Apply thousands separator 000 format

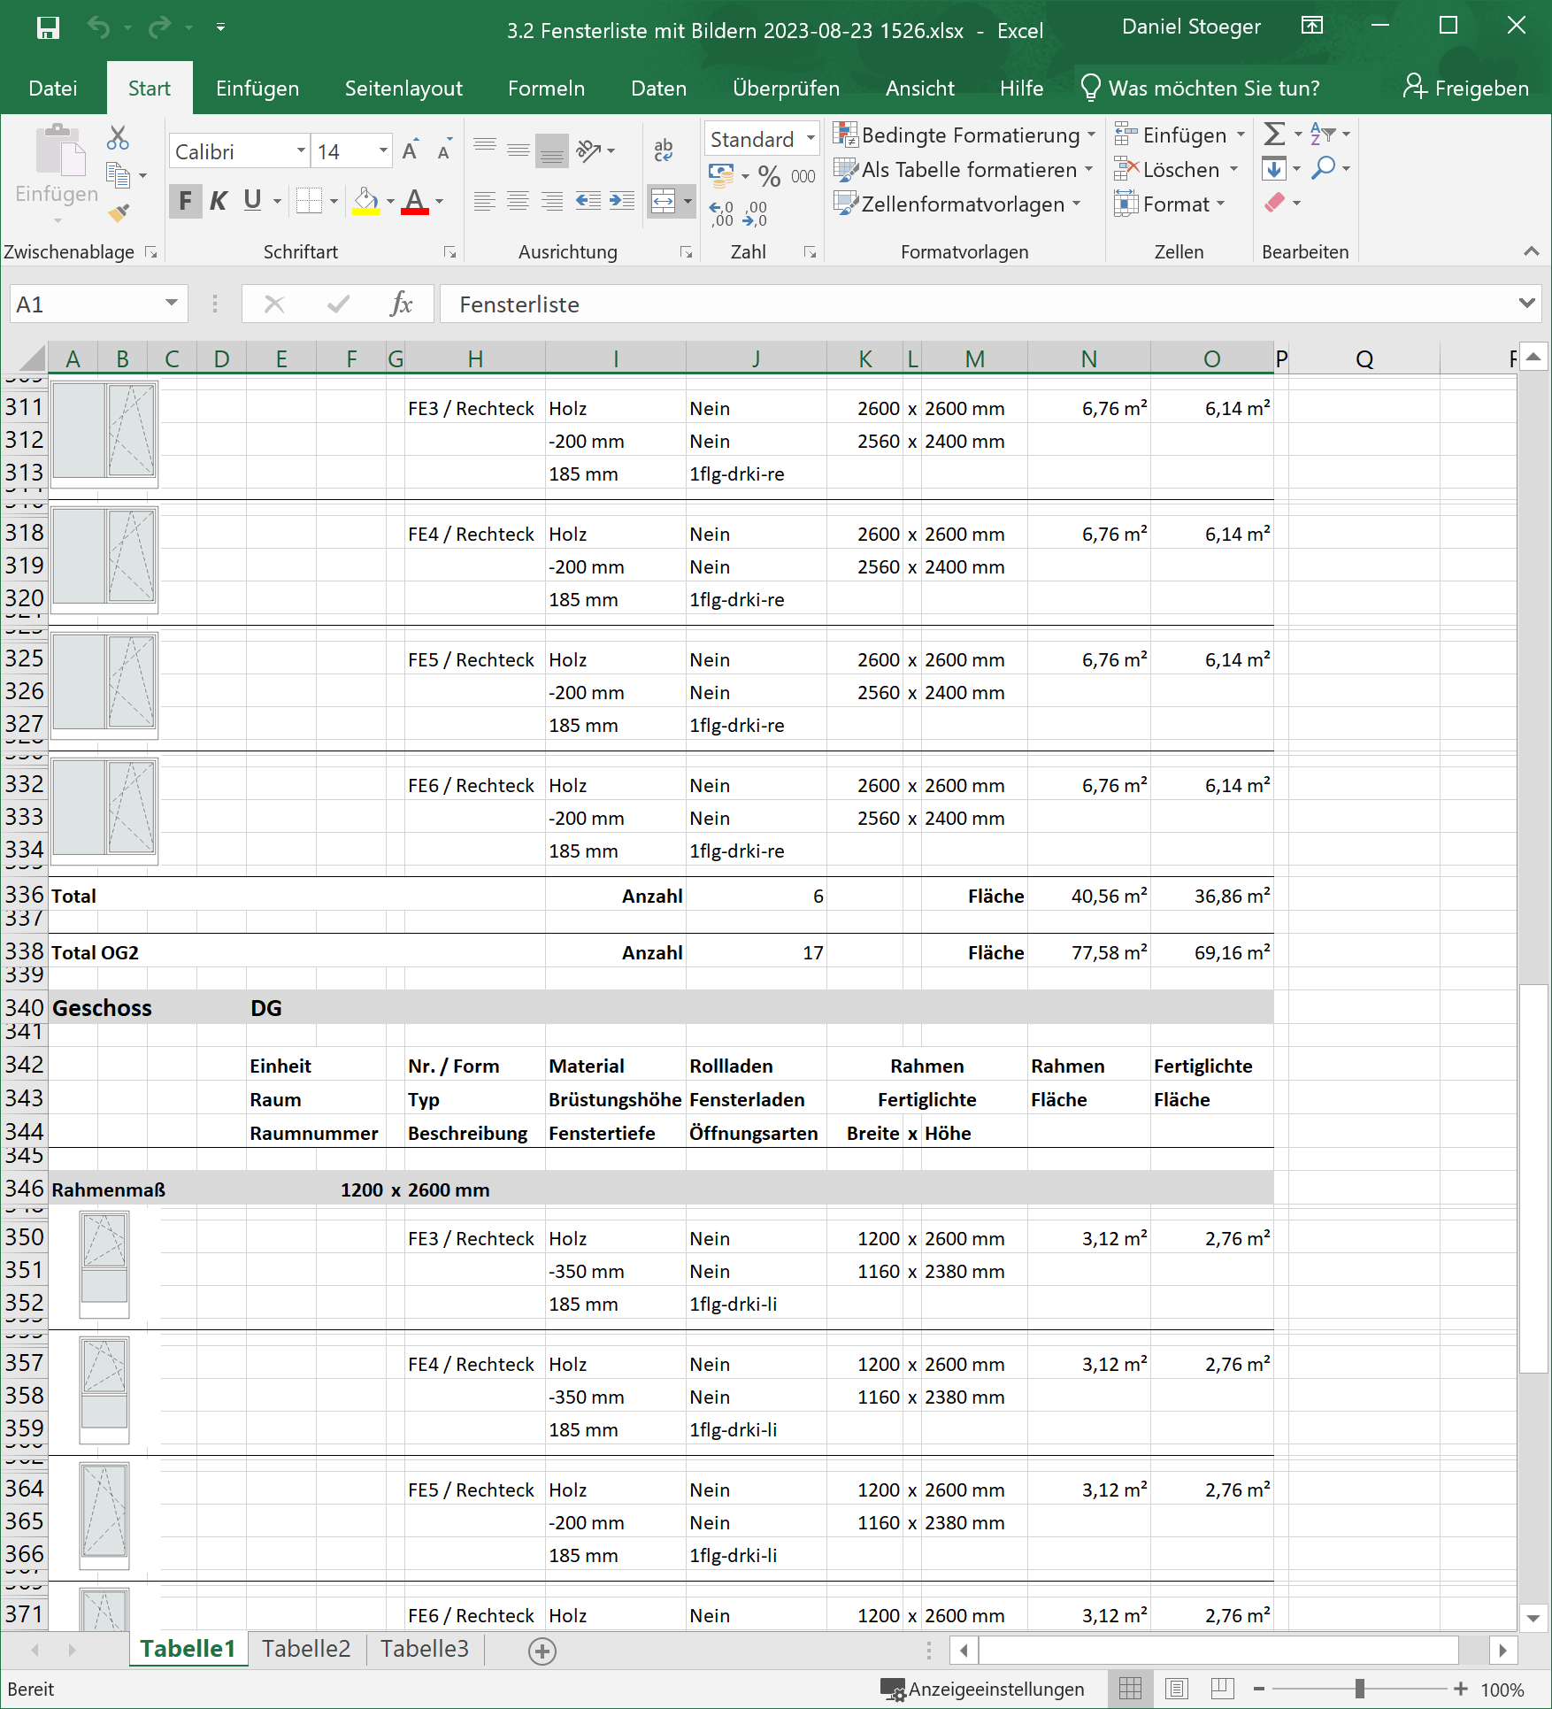[803, 176]
